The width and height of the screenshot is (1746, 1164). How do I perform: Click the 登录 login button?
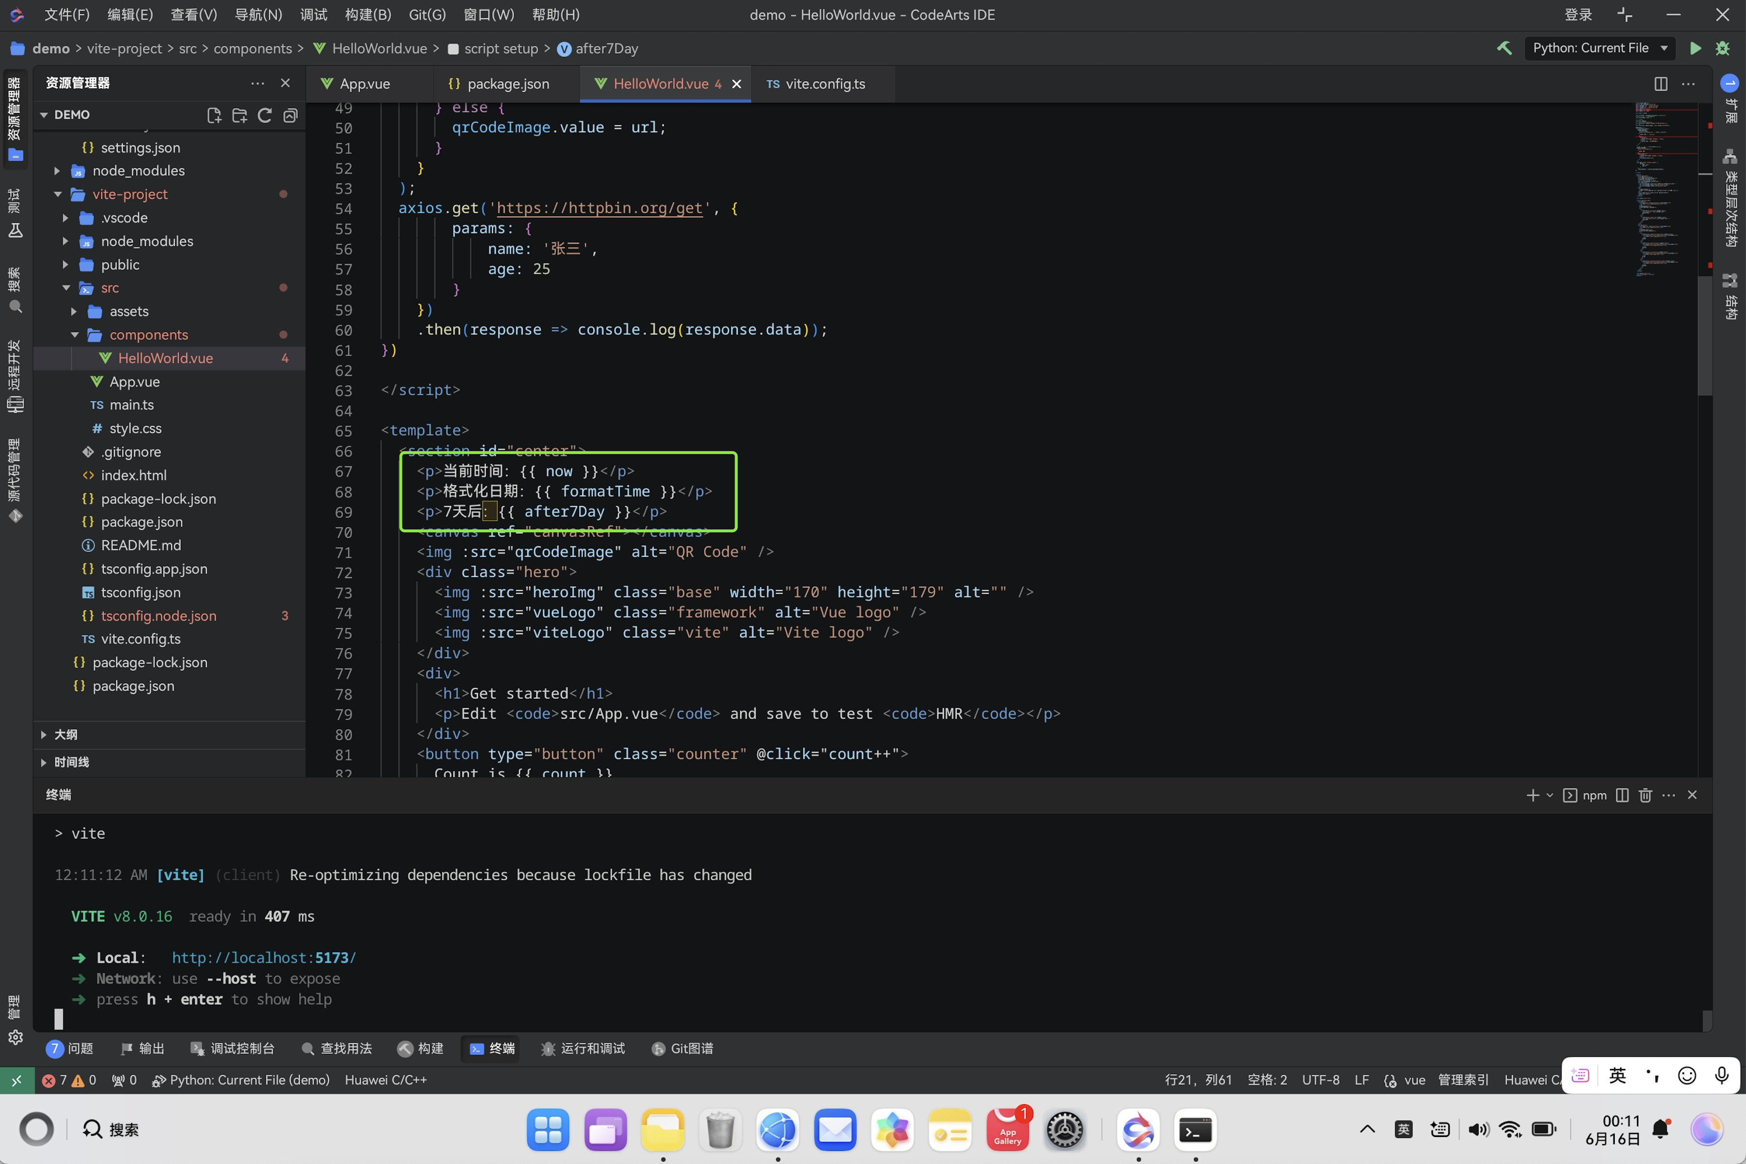click(x=1578, y=15)
